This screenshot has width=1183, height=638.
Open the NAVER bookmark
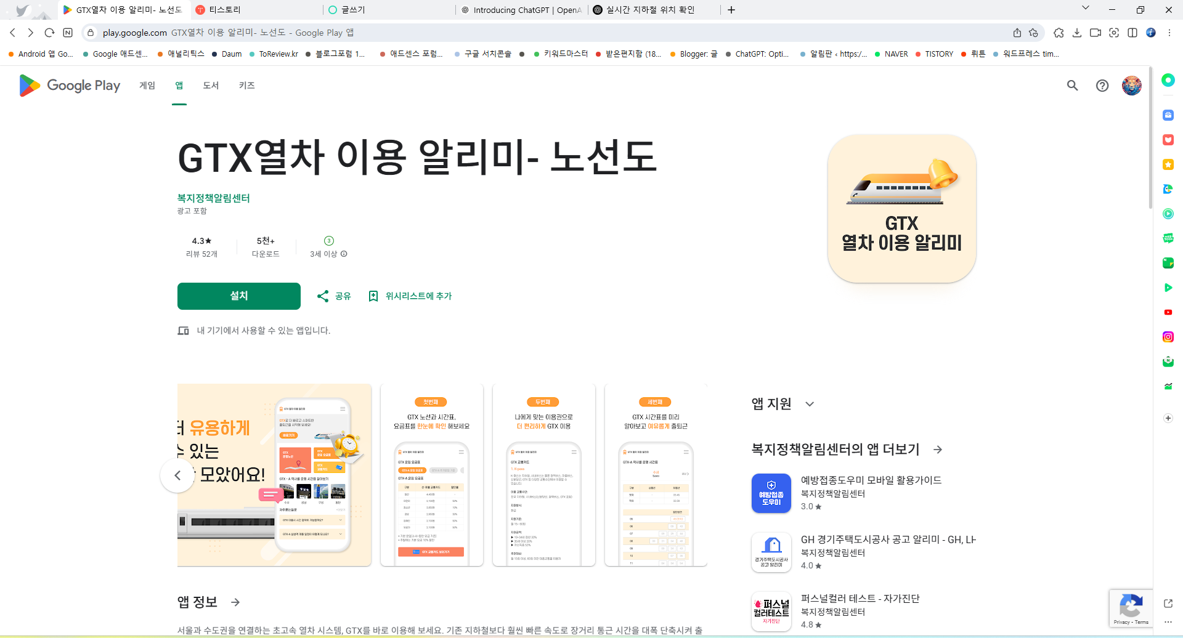891,54
